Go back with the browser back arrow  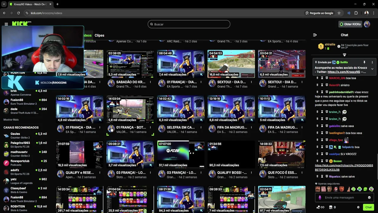click(4, 13)
